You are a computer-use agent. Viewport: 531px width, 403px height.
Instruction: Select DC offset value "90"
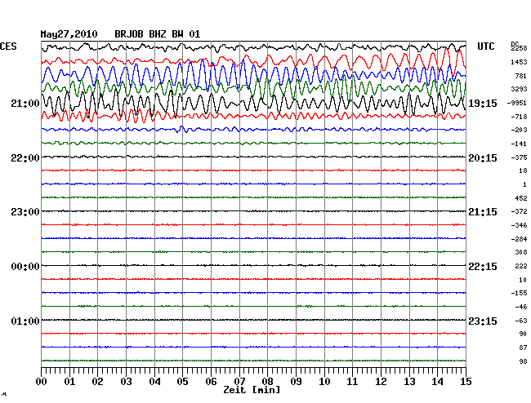coord(523,334)
